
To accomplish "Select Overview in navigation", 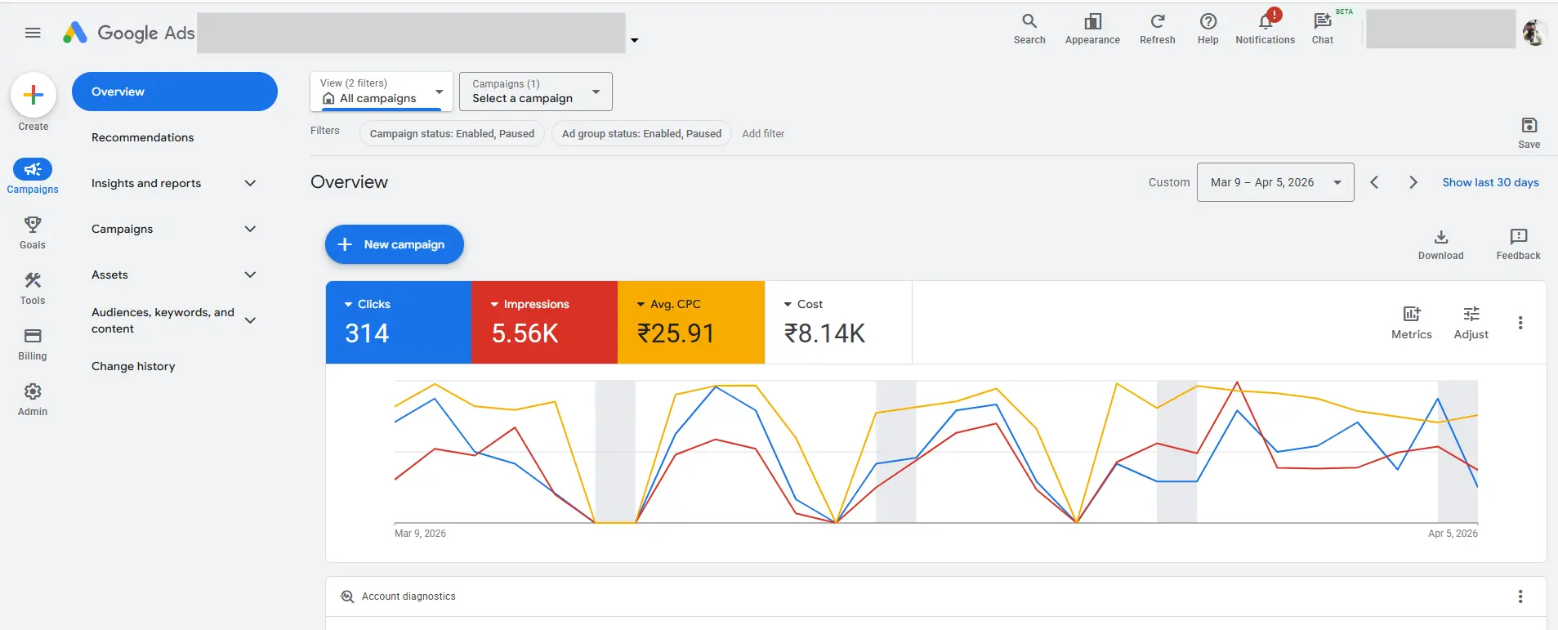I will coord(175,92).
